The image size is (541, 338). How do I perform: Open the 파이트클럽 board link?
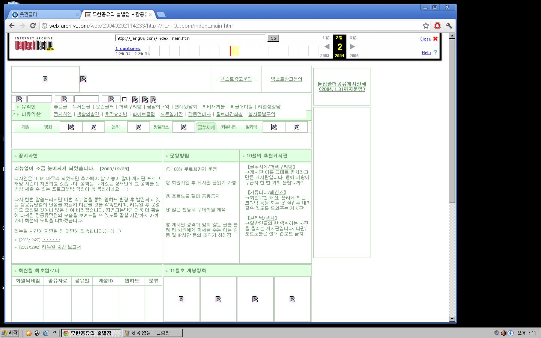coord(144,114)
